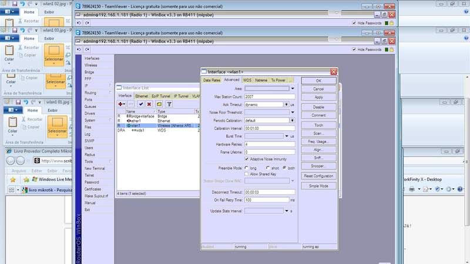Toggle Hide Passwords checkbox in front WinBox window
Viewport: 470px width, 264px height.
coord(354,49)
